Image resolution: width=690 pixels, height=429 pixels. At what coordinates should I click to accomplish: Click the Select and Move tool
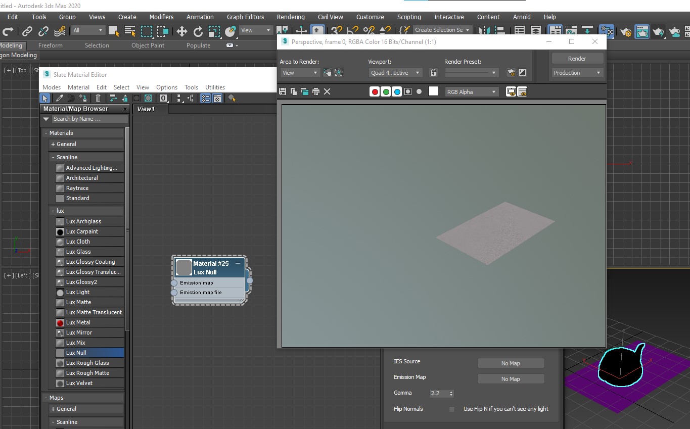pos(181,31)
